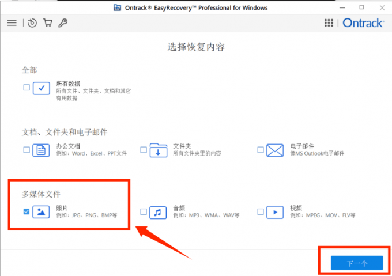Click the 音频 label text
Screen dimensions: 392x276
coord(179,208)
